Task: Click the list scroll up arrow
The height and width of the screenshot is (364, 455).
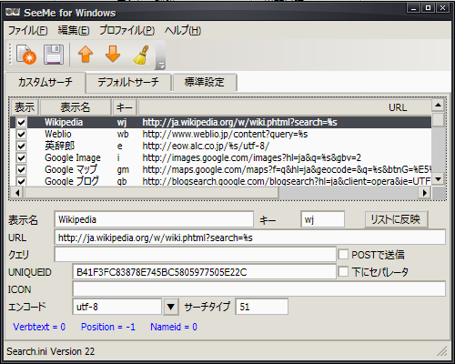Action: (x=438, y=105)
